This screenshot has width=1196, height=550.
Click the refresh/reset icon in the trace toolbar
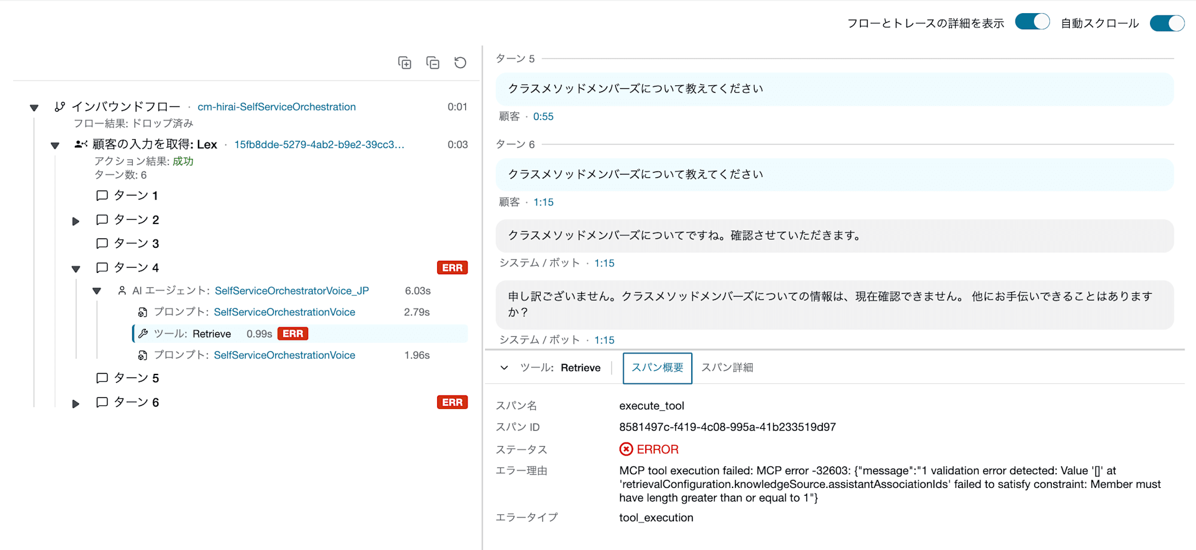point(460,63)
